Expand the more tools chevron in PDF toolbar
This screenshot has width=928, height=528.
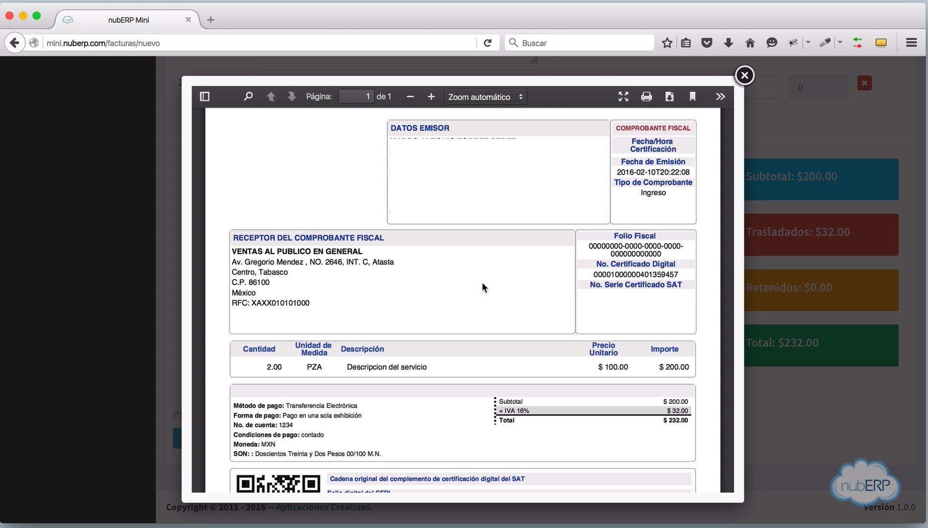coord(720,96)
